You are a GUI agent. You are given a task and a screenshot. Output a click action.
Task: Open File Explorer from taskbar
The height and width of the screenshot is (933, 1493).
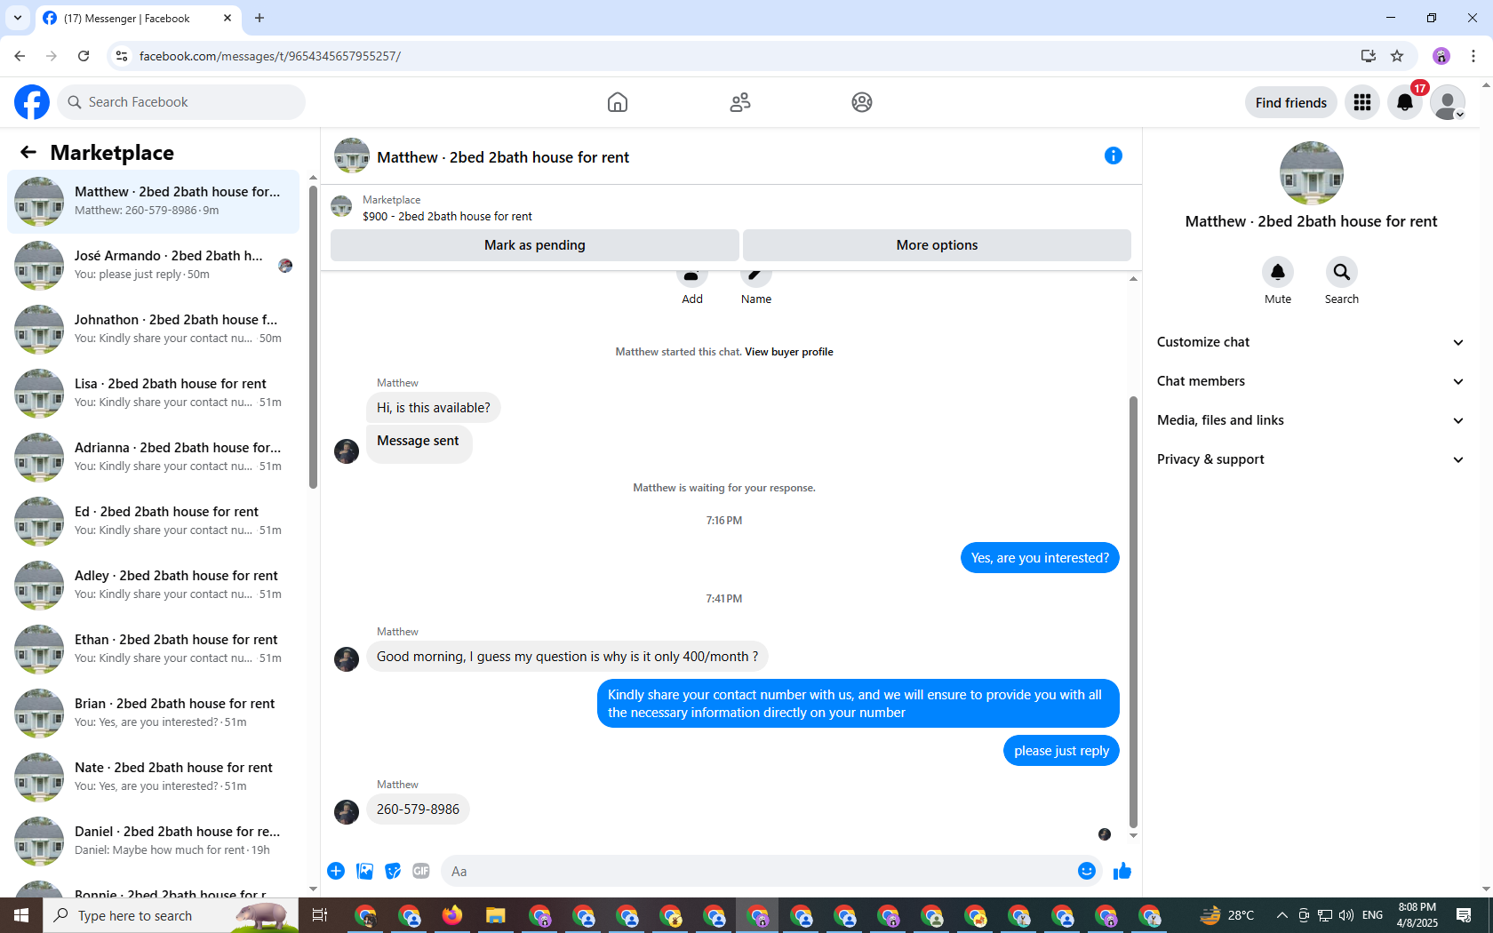(x=496, y=915)
